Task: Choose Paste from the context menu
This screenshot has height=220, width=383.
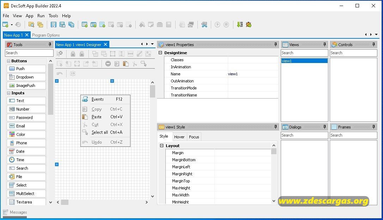Action: click(105, 117)
